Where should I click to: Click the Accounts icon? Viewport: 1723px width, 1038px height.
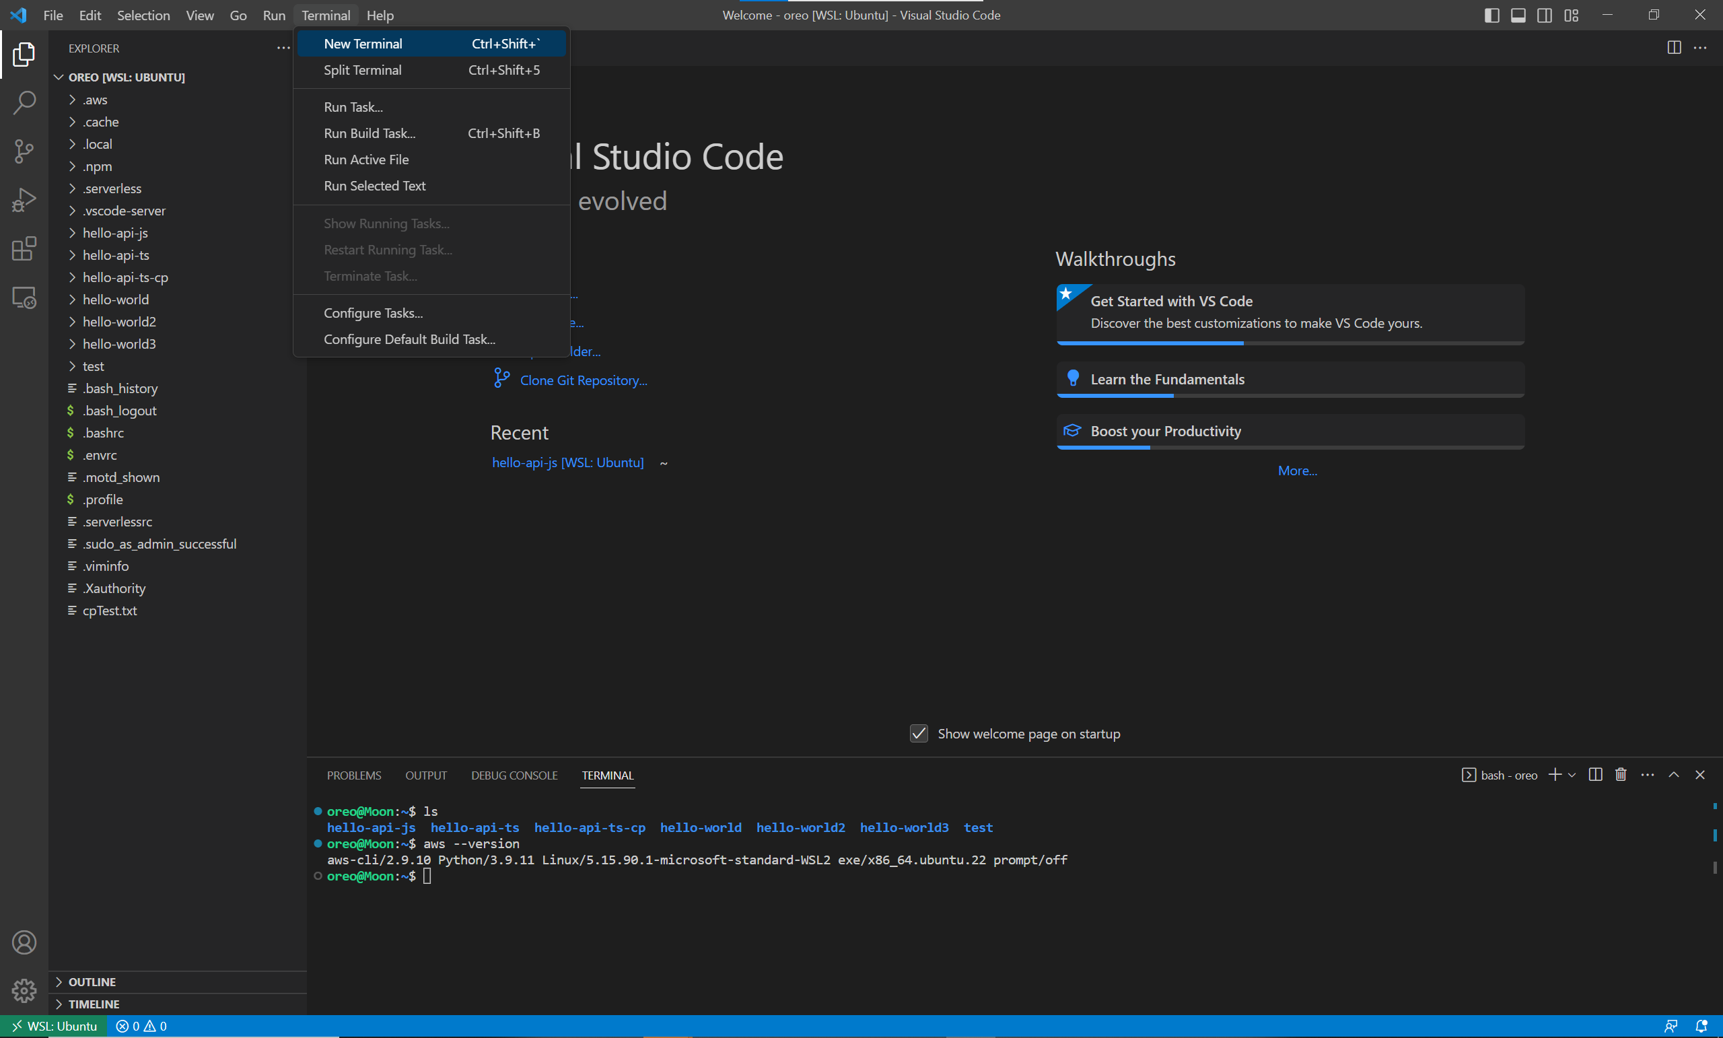(24, 942)
